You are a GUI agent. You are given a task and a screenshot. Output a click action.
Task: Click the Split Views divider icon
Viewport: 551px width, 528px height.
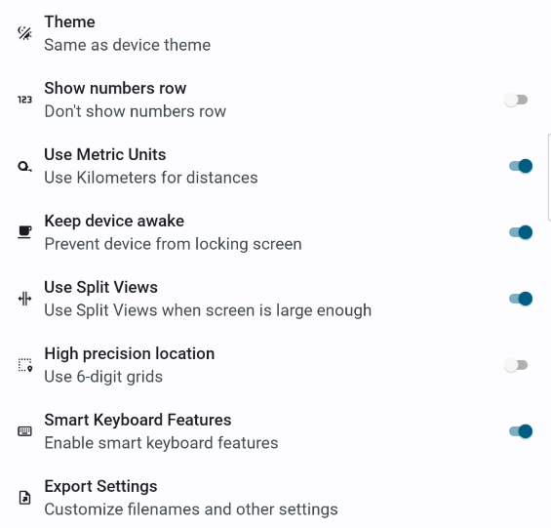click(x=24, y=299)
